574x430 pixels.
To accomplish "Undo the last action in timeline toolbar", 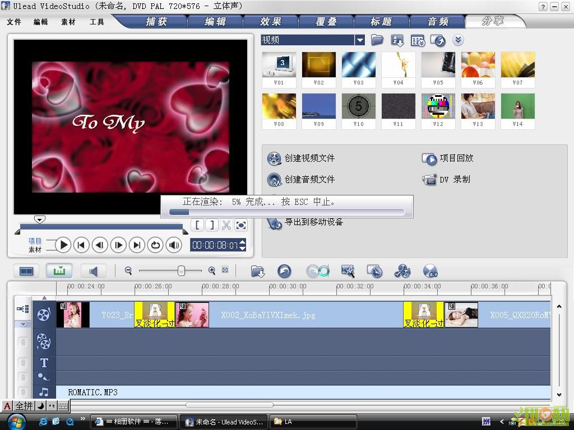I will [284, 272].
